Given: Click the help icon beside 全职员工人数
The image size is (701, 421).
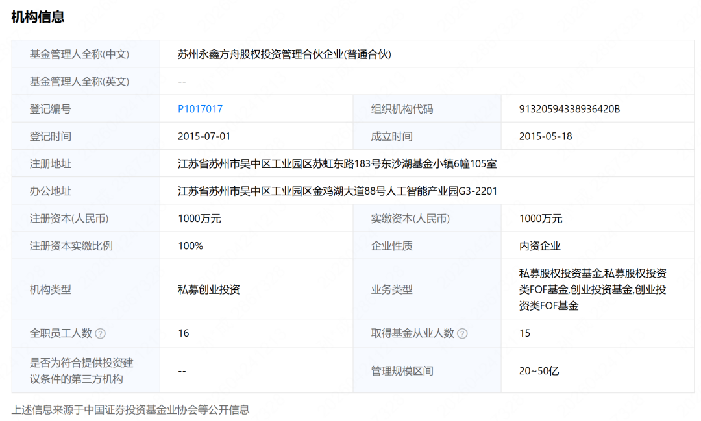Looking at the screenshot, I should tap(100, 333).
